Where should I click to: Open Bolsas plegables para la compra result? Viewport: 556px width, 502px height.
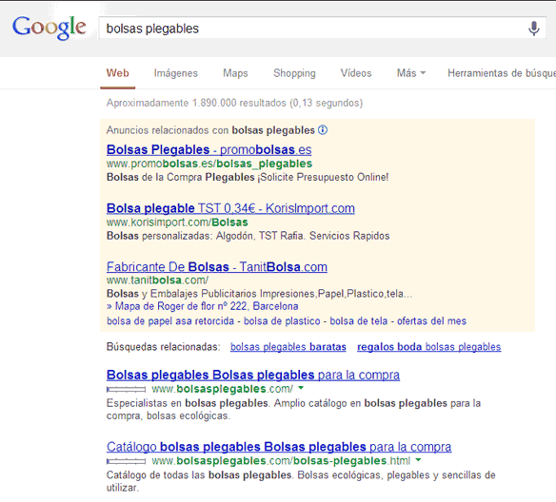click(253, 375)
